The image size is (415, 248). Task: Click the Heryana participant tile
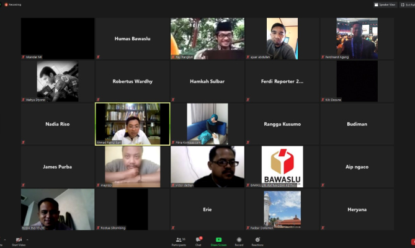(357, 210)
